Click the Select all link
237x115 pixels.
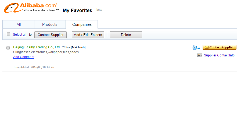[20, 35]
